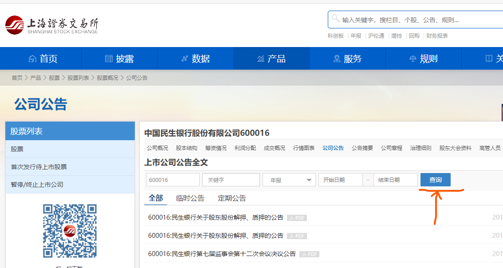Click the 财务报表 quick search link
Screen dimensions: 503x268
[437, 35]
